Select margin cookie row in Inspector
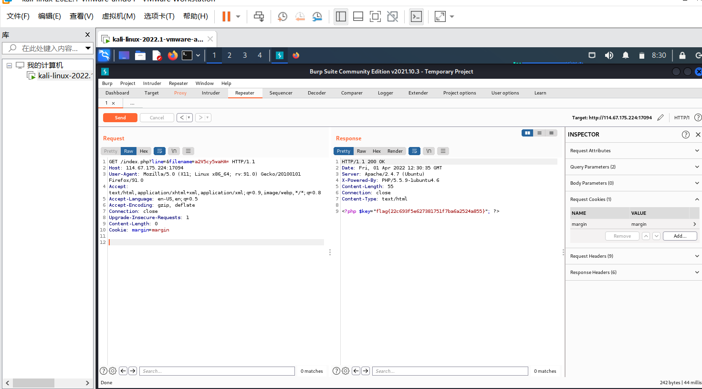 (634, 224)
